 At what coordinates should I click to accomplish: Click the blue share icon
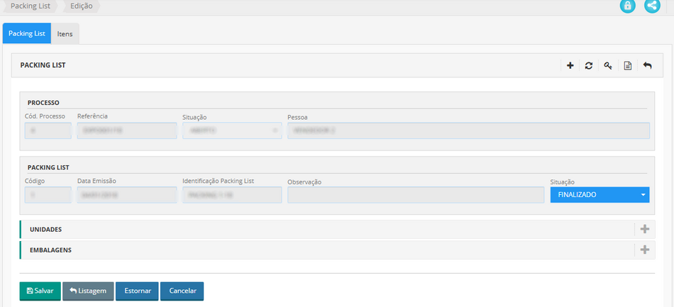pos(651,6)
